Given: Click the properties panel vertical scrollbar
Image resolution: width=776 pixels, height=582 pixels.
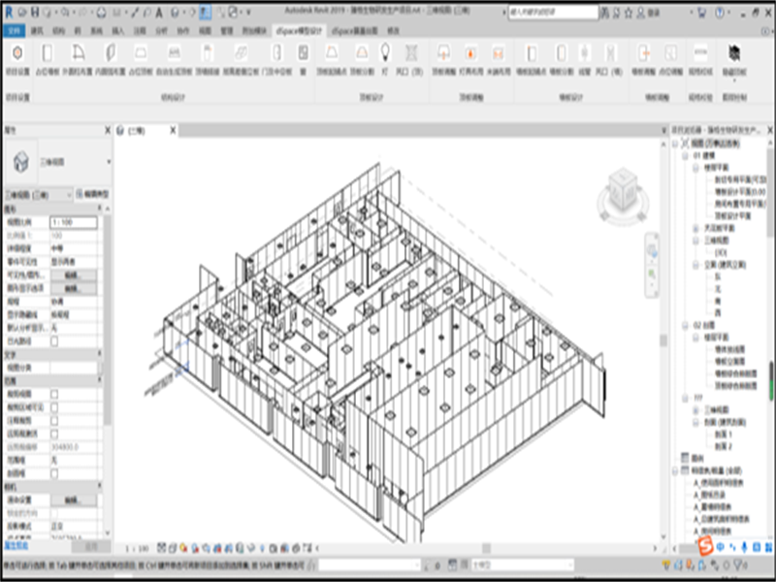Looking at the screenshot, I should 108,320.
